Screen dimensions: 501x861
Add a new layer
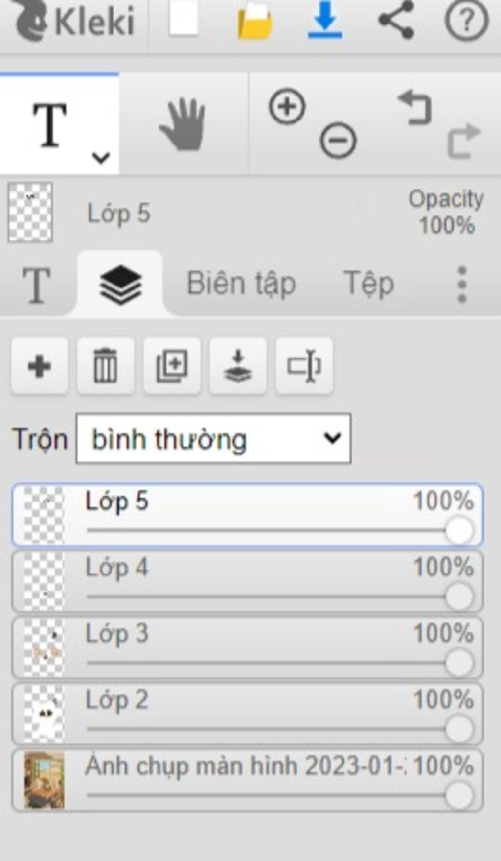point(40,366)
